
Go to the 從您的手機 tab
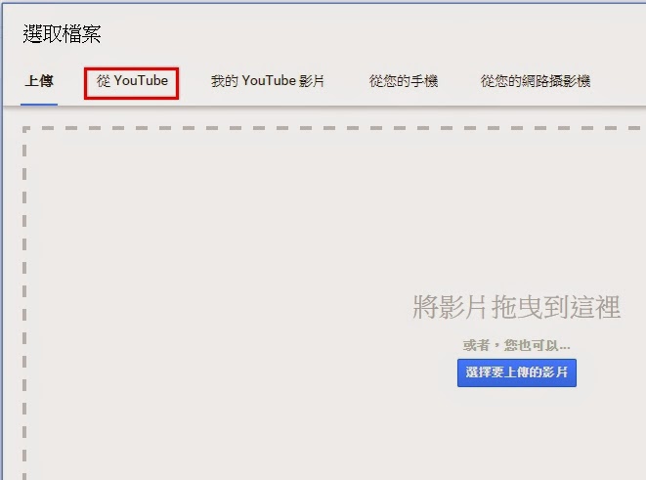click(x=404, y=81)
